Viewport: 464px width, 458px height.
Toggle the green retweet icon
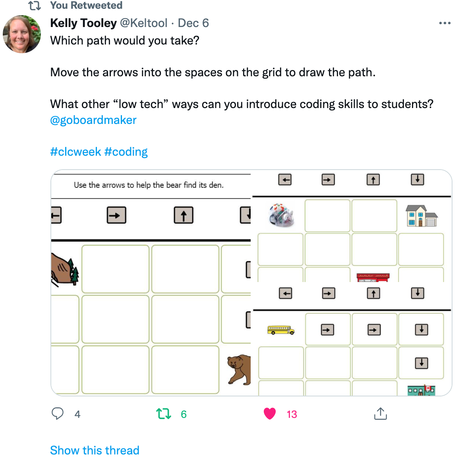pyautogui.click(x=164, y=414)
